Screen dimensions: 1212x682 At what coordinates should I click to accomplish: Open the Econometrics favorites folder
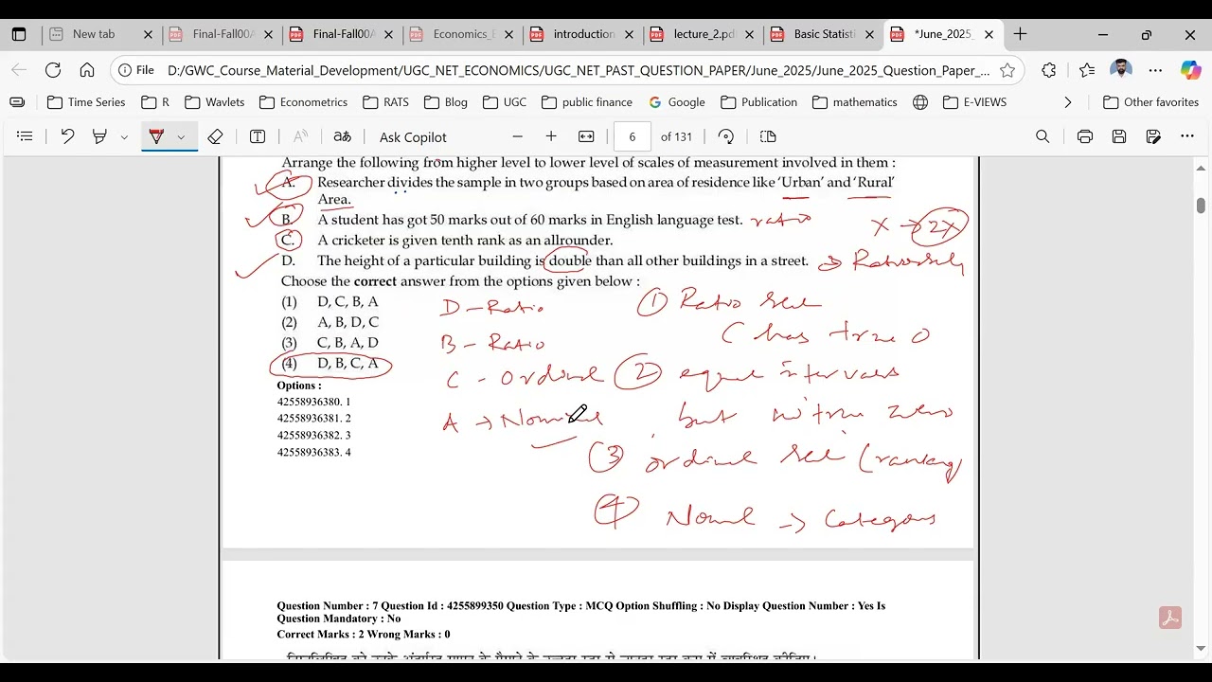303,102
